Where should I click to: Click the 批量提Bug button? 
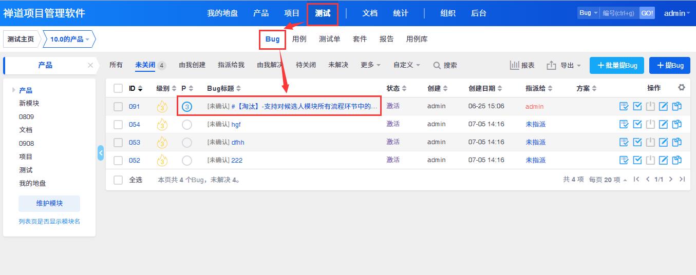tap(617, 65)
